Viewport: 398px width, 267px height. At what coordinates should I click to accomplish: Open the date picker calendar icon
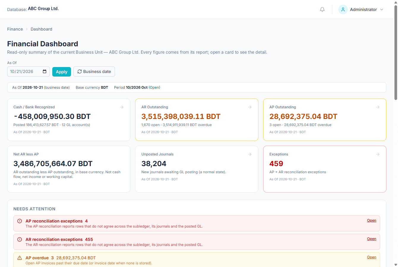pos(45,71)
